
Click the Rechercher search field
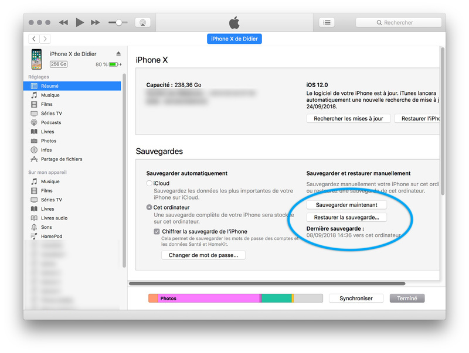click(399, 22)
